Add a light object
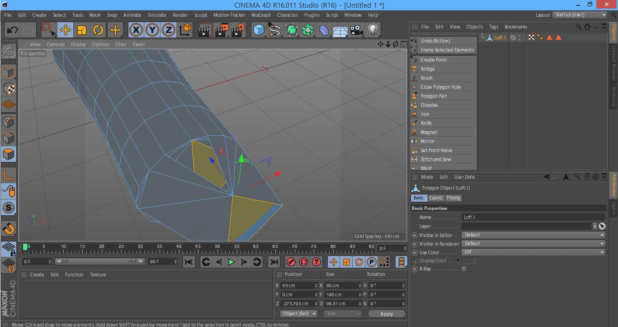This screenshot has height=327, width=618. (x=373, y=30)
